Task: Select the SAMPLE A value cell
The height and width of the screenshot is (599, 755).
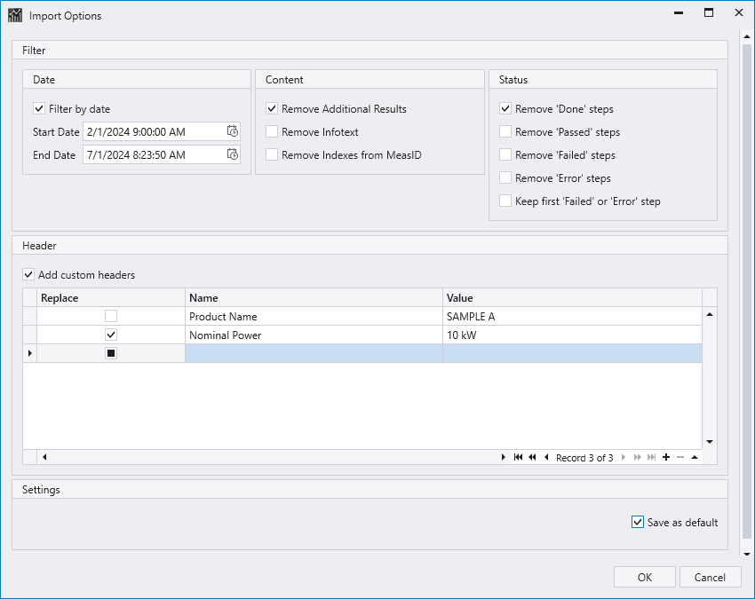Action: (x=572, y=316)
